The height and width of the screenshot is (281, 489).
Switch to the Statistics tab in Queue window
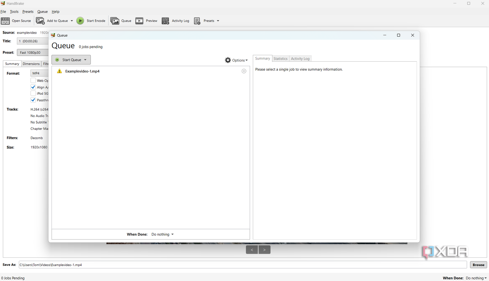click(280, 59)
